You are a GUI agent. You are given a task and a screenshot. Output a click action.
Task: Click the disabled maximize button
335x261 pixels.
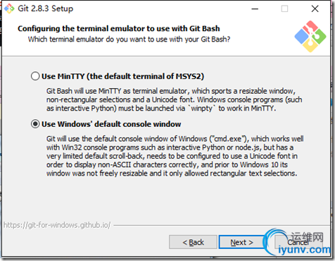[x=284, y=9]
